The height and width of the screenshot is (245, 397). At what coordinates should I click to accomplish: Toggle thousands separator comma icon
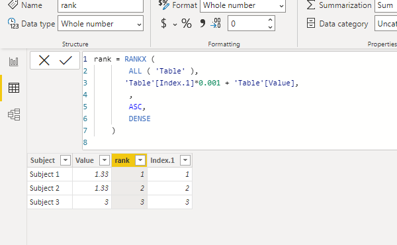202,24
